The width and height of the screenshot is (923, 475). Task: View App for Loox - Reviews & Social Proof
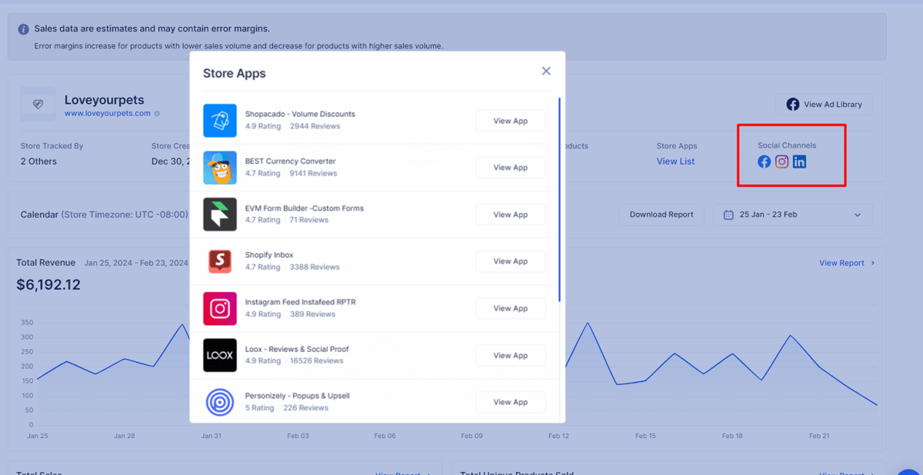tap(511, 355)
